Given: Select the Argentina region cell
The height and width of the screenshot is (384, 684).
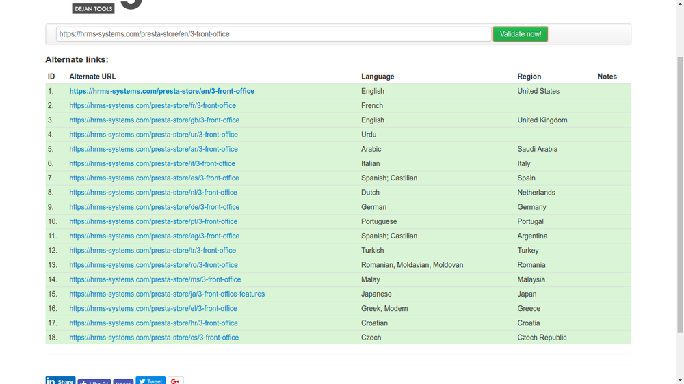Looking at the screenshot, I should pyautogui.click(x=532, y=236).
